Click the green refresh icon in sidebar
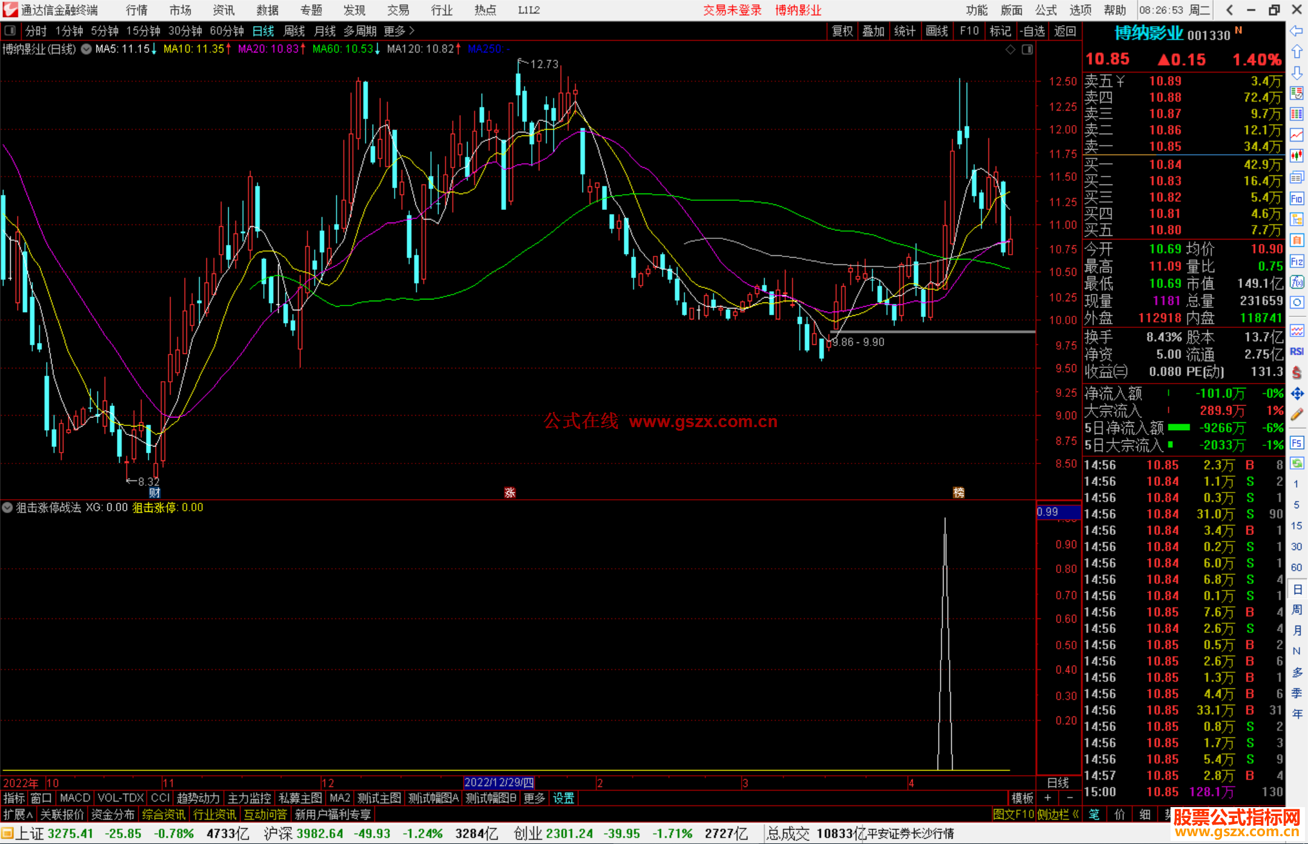This screenshot has height=844, width=1308. (x=1296, y=463)
